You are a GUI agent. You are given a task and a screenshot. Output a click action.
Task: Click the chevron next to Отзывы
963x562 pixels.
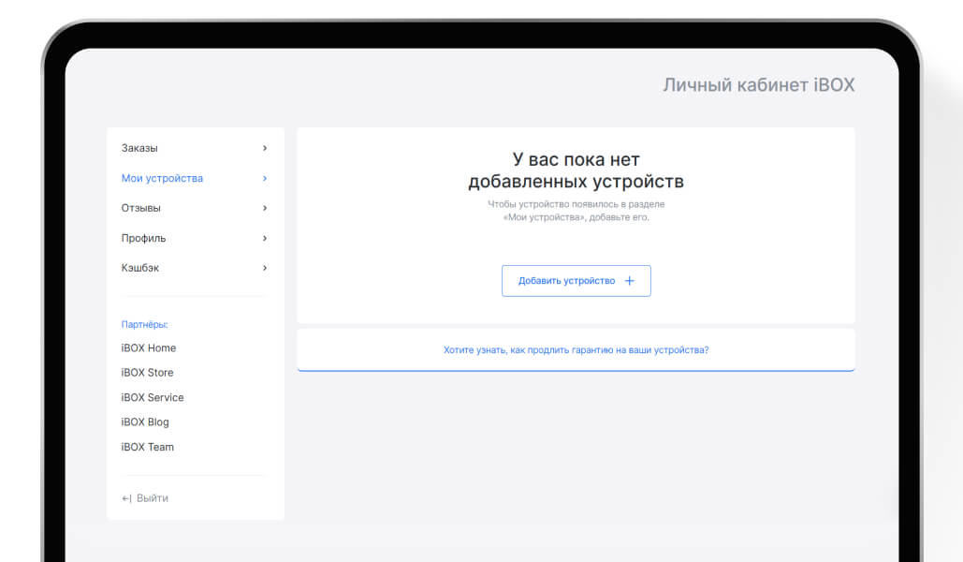click(x=265, y=208)
